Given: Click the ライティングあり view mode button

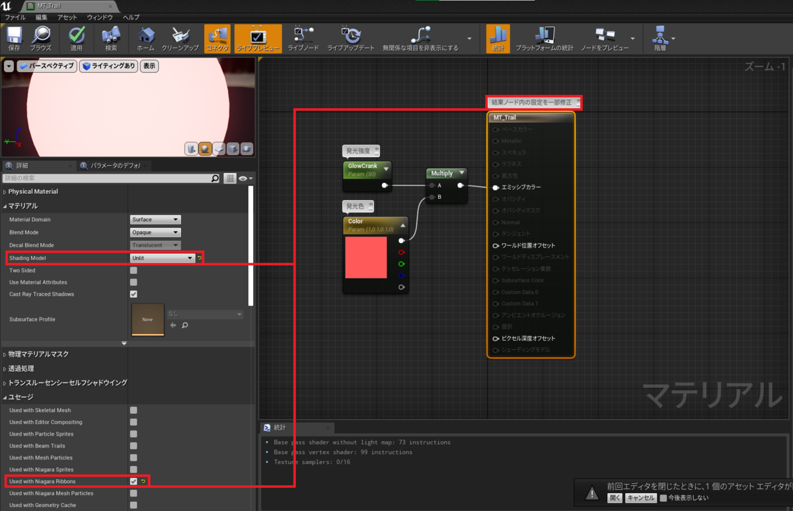Looking at the screenshot, I should (x=108, y=66).
